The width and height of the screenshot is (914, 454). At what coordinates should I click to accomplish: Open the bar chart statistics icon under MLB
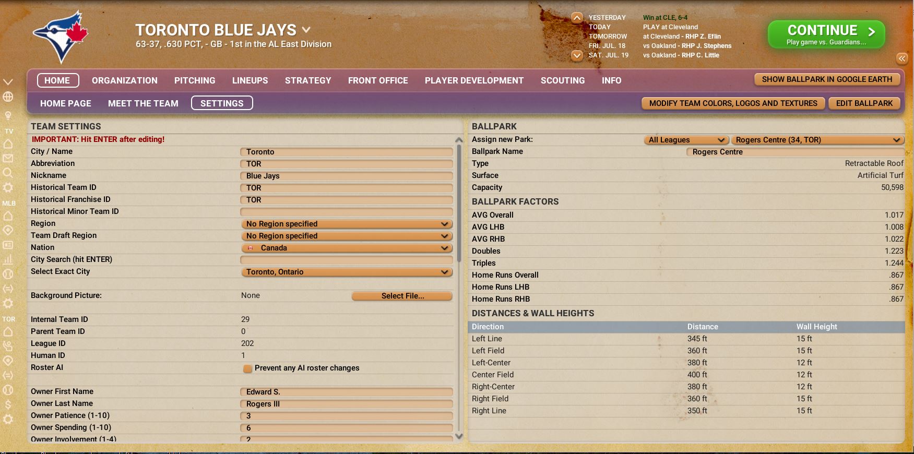click(8, 259)
